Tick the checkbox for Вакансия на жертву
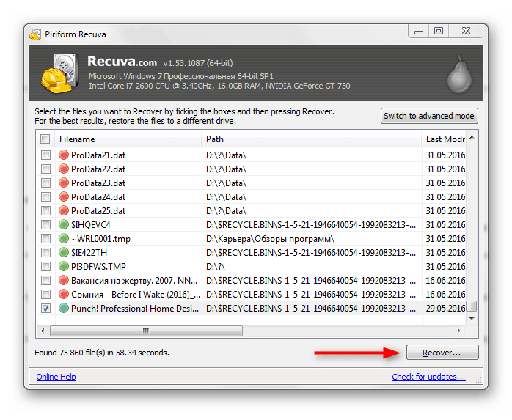This screenshot has width=512, height=420. tap(45, 280)
